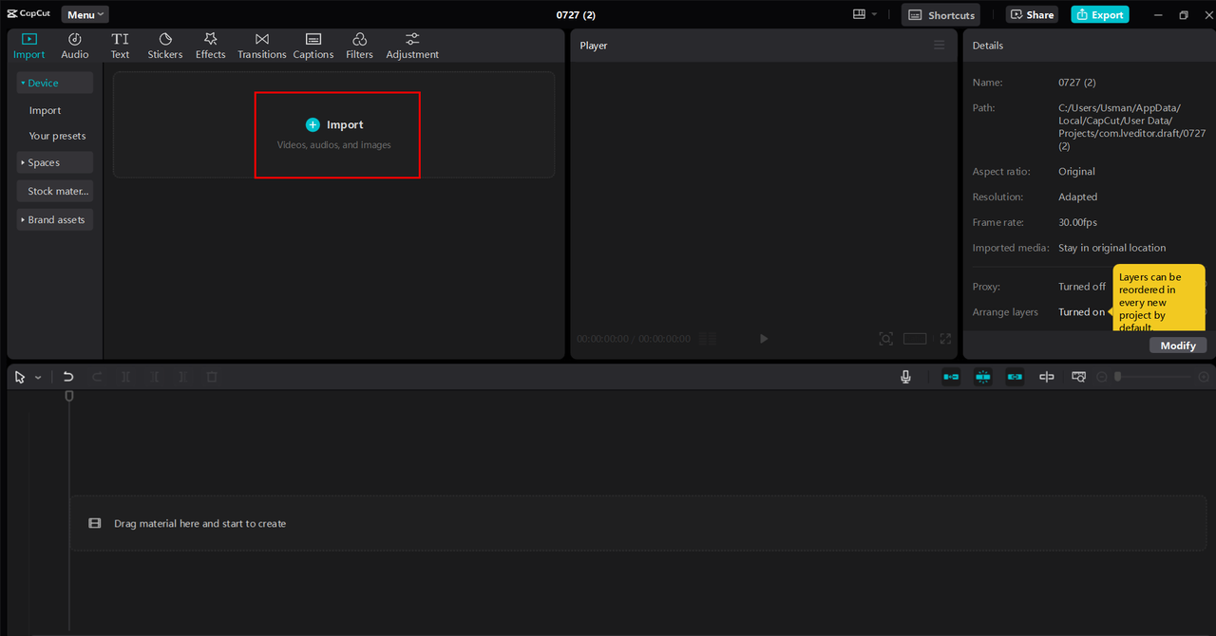Viewport: 1216px width, 636px height.
Task: Click the film strip icon on the track
Action: pos(95,523)
